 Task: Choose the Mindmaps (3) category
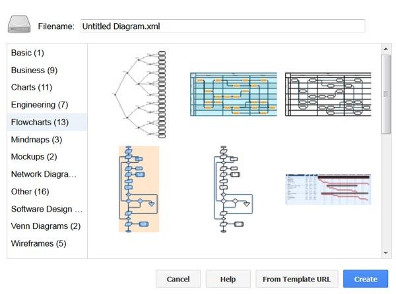click(x=48, y=140)
